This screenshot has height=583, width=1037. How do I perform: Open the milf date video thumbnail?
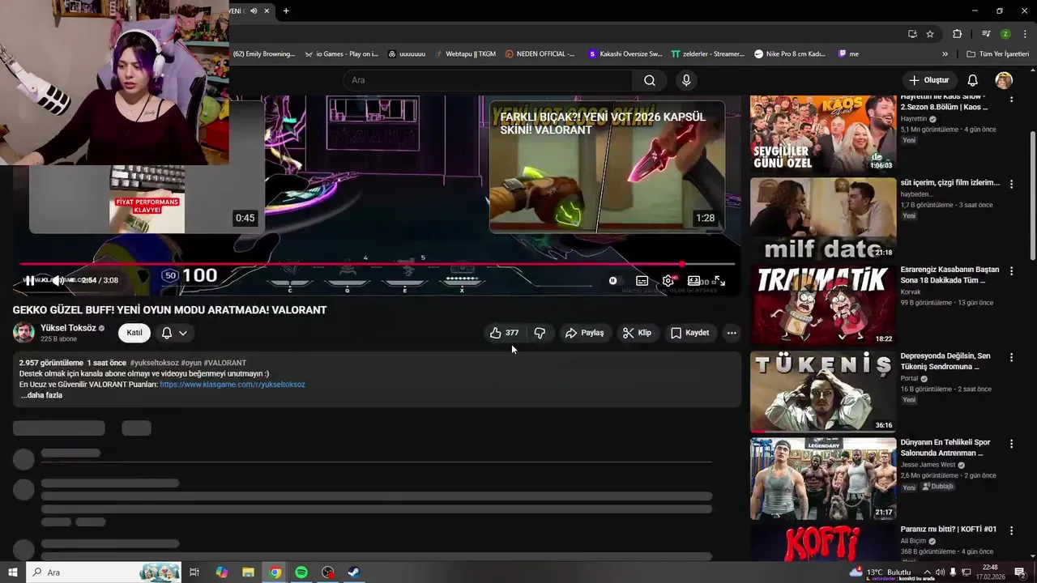pos(823,219)
